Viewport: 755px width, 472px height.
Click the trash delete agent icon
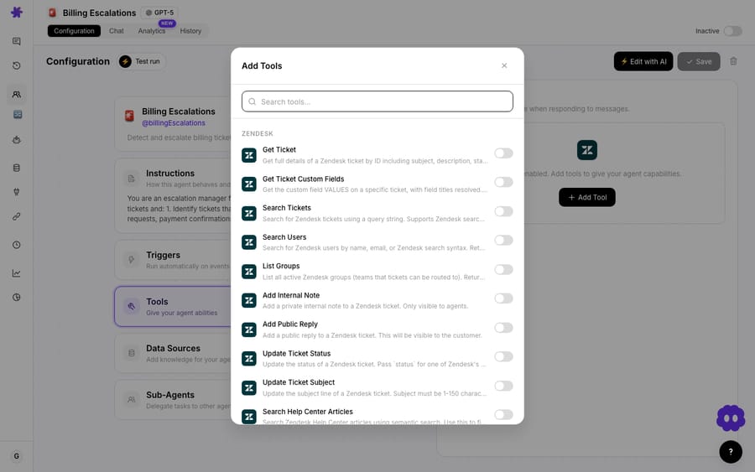[733, 61]
